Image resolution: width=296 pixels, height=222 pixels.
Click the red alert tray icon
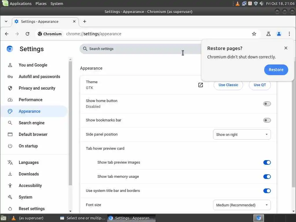click(250, 3)
